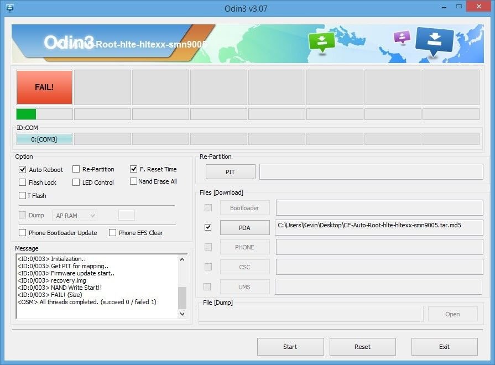Click the PHONE file button
The height and width of the screenshot is (365, 495).
[x=245, y=247]
